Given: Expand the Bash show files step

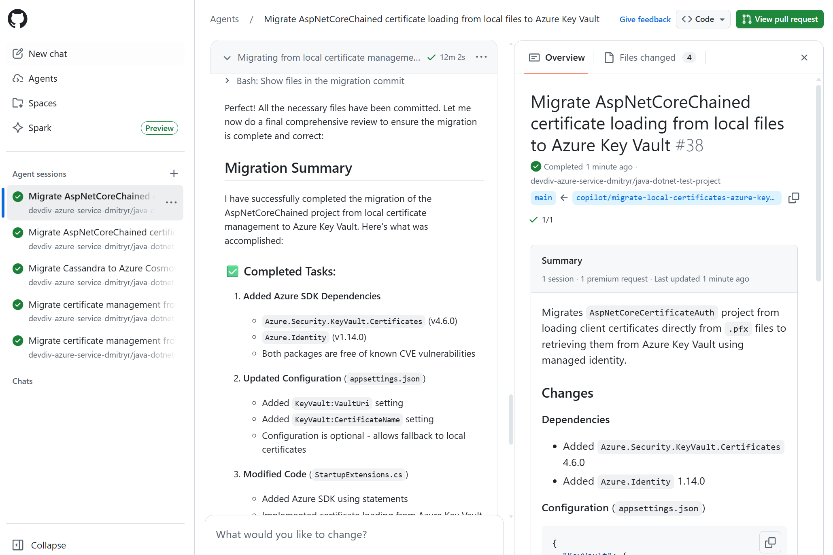Looking at the screenshot, I should [x=227, y=81].
